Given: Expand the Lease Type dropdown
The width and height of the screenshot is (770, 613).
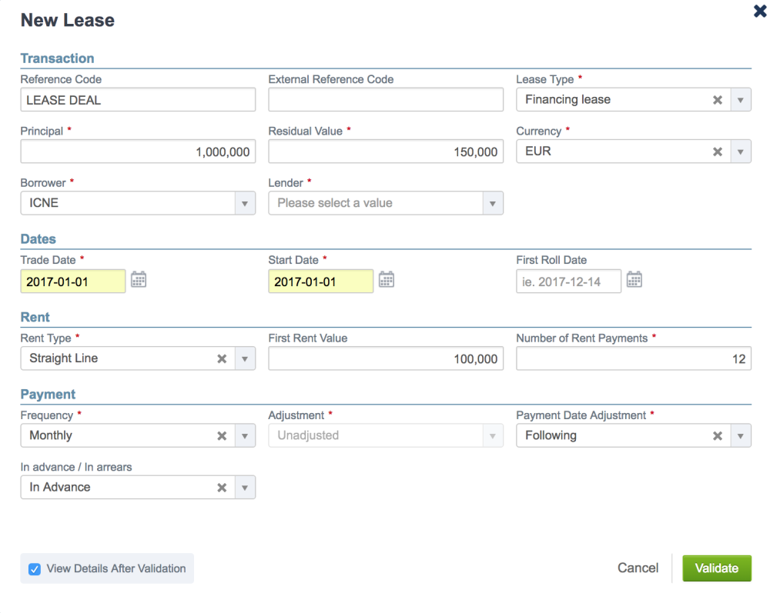Looking at the screenshot, I should tap(741, 100).
